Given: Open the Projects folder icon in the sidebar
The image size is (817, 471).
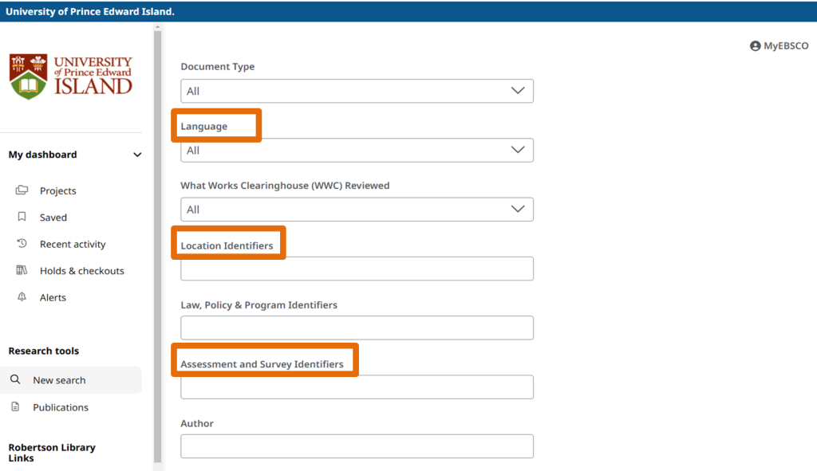Looking at the screenshot, I should tap(24, 190).
